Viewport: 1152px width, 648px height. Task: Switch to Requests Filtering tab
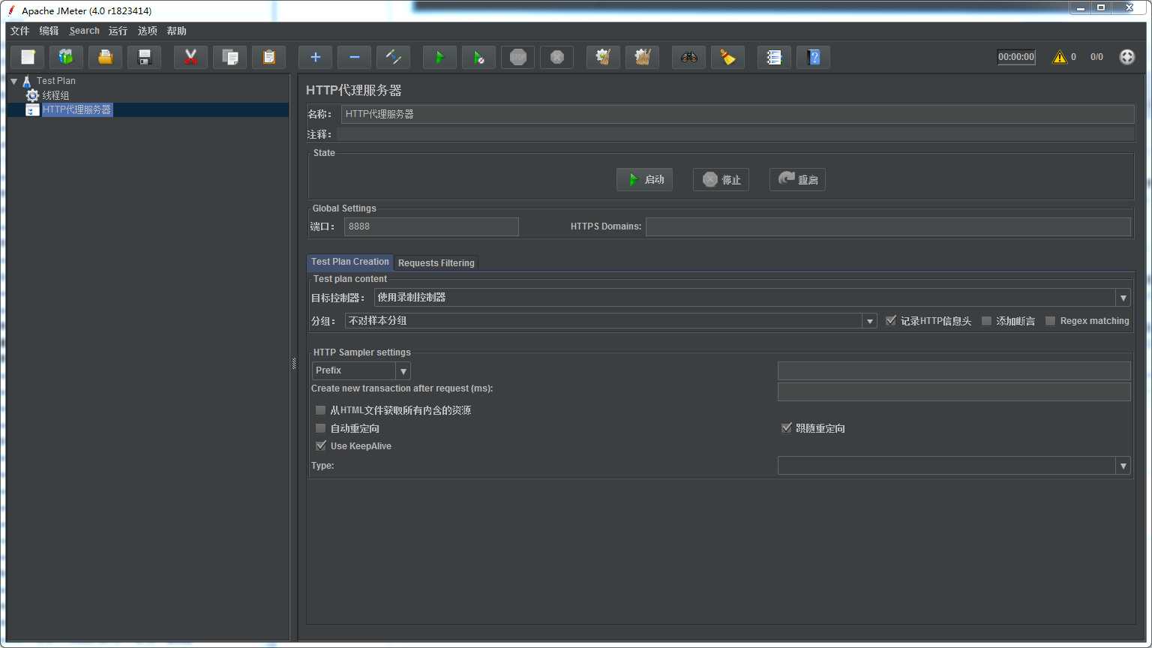tap(436, 262)
